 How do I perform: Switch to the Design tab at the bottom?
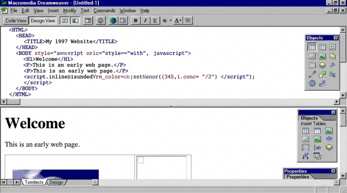tap(56, 182)
